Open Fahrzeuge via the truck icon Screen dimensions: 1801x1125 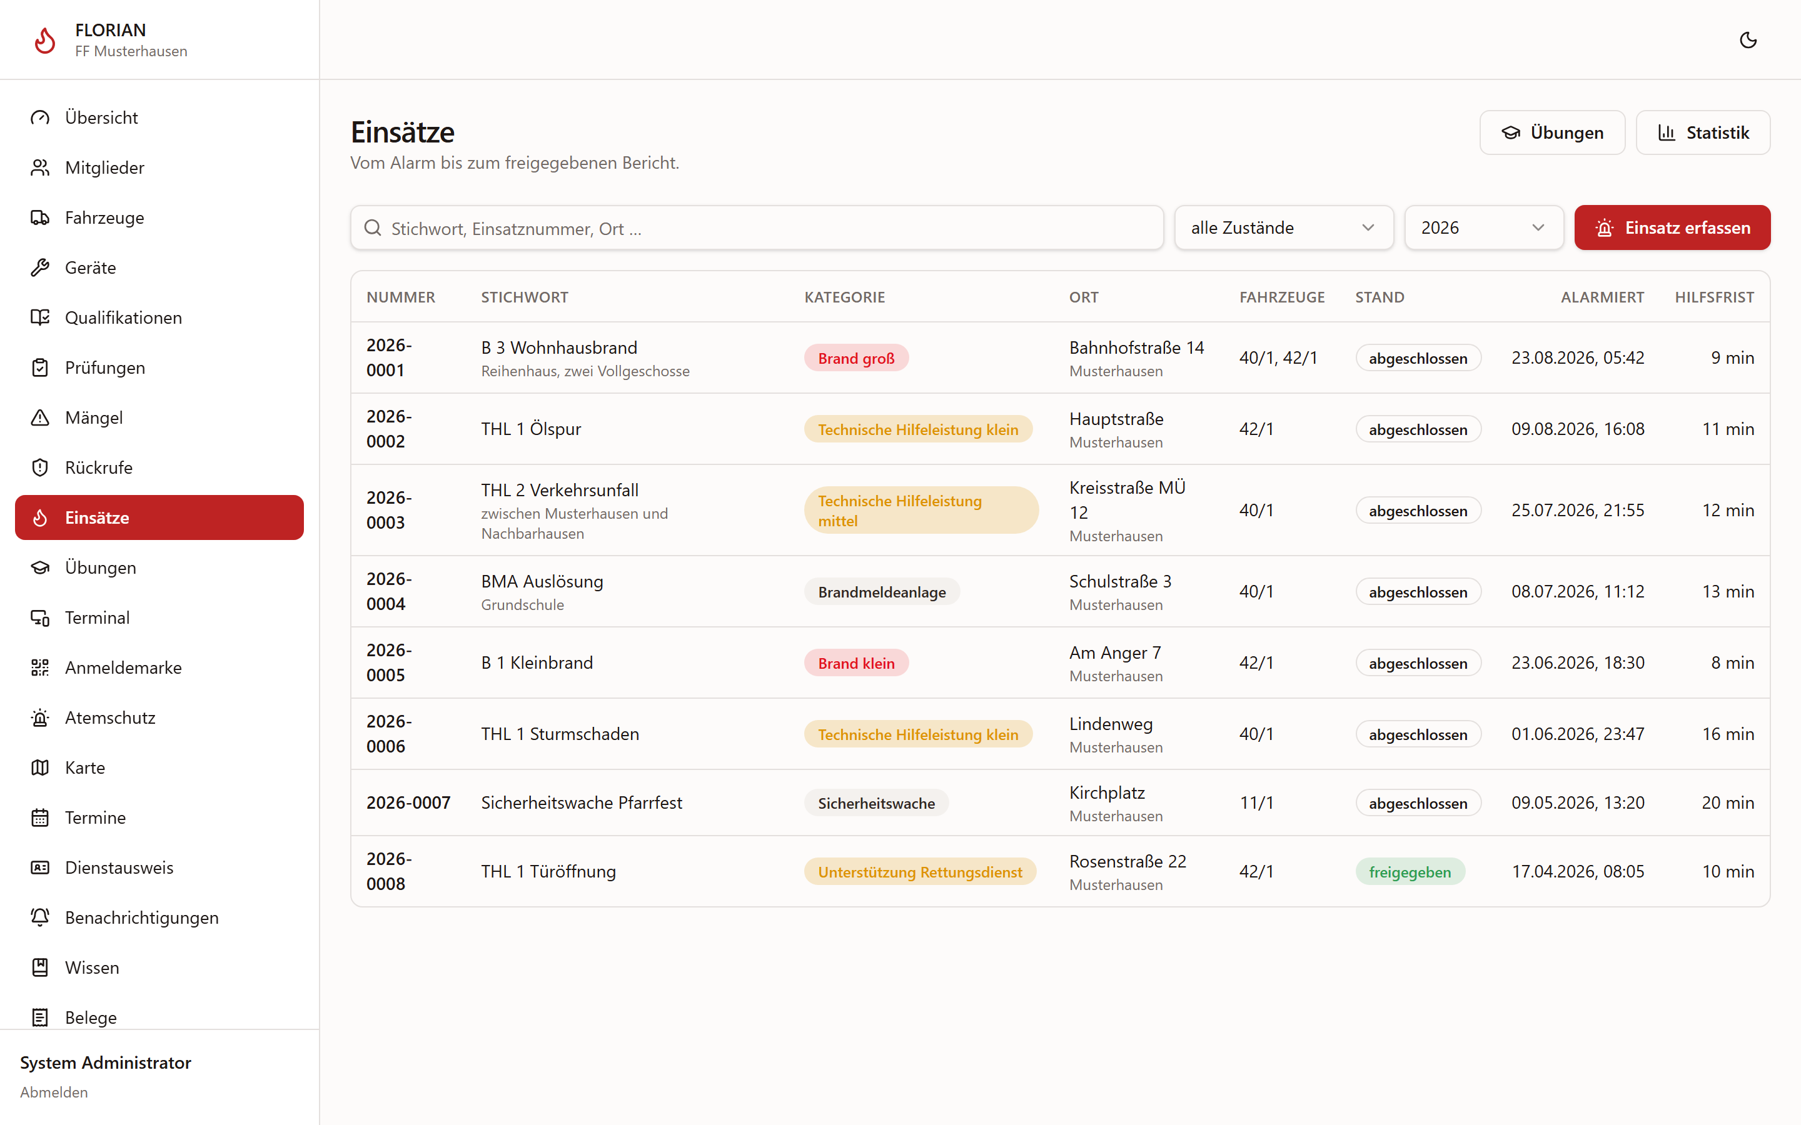pos(40,217)
